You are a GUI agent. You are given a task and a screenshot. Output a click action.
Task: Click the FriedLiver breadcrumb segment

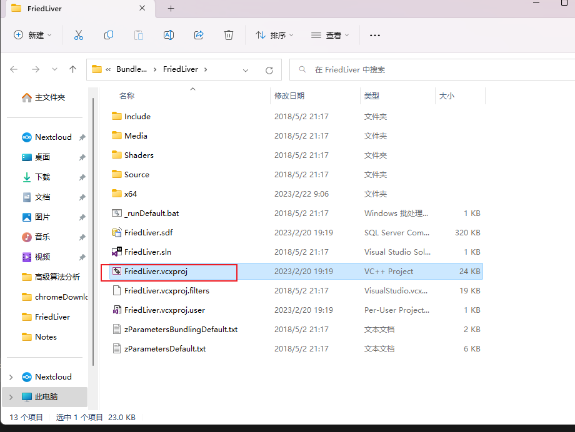[x=181, y=69]
